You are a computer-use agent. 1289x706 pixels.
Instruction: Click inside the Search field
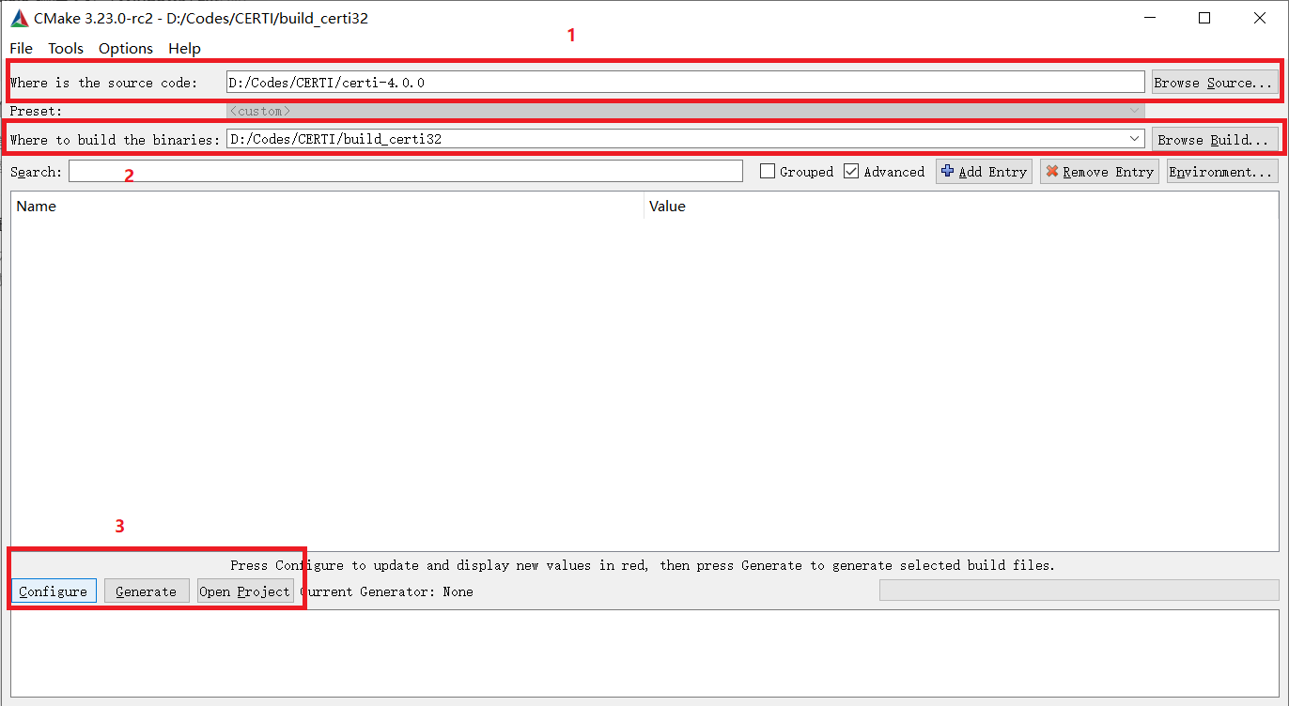(x=404, y=171)
